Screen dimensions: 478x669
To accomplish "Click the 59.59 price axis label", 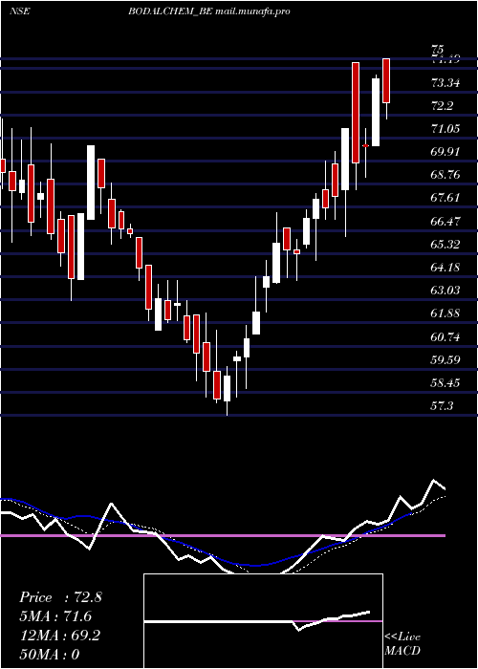I will click(x=446, y=360).
